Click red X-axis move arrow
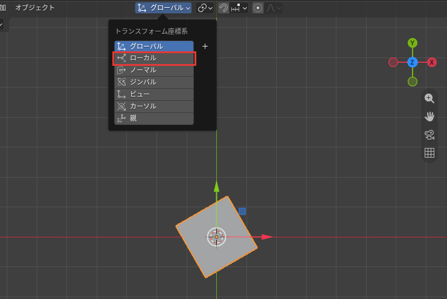Screen dimensions: 447x299 pos(267,237)
